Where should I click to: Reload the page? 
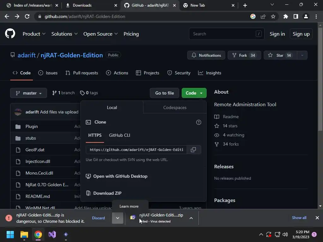click(x=27, y=16)
